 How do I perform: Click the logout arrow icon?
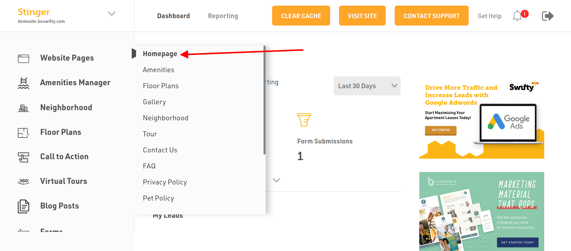548,16
